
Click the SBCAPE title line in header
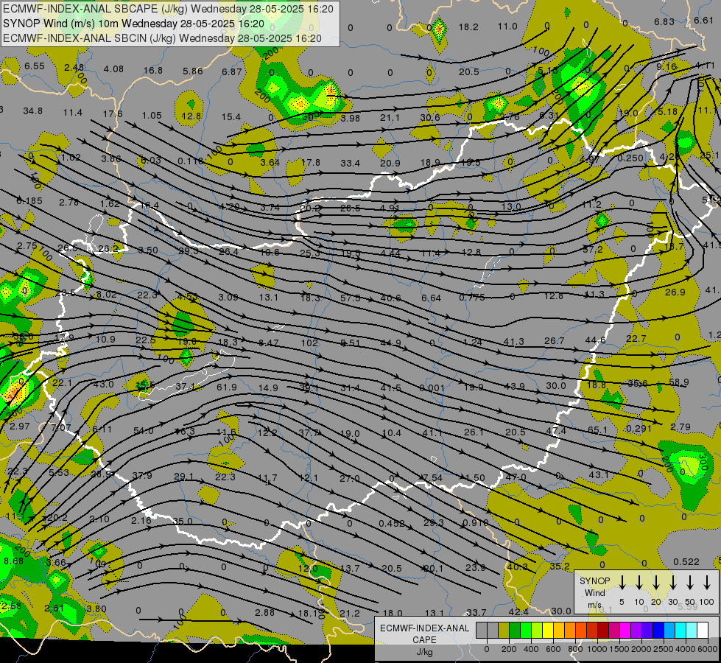pos(169,9)
